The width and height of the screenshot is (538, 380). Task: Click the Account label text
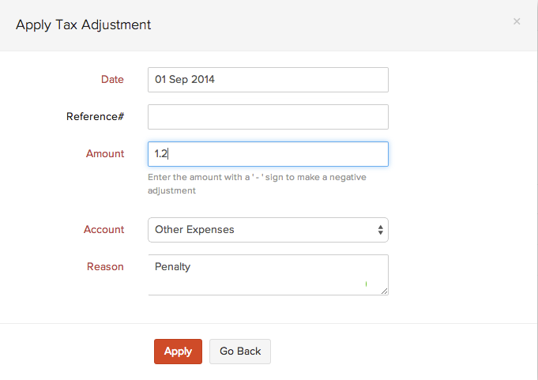click(x=104, y=230)
